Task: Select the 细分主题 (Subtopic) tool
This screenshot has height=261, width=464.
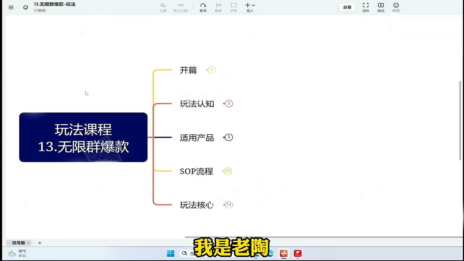Action: click(180, 7)
